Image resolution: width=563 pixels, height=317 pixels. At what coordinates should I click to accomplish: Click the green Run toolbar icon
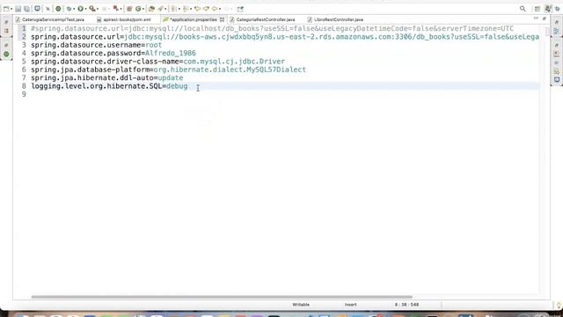(80, 9)
